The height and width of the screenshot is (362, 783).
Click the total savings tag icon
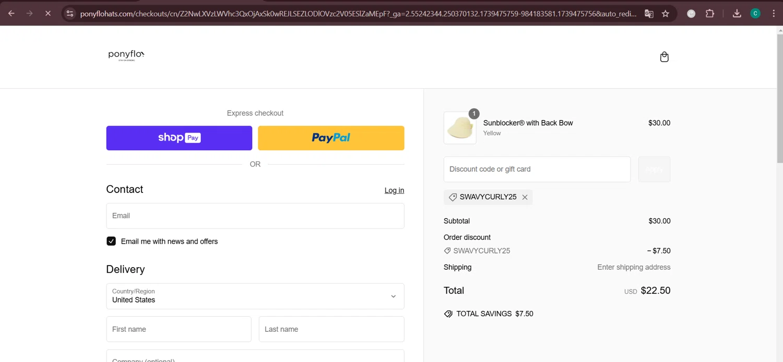point(448,314)
